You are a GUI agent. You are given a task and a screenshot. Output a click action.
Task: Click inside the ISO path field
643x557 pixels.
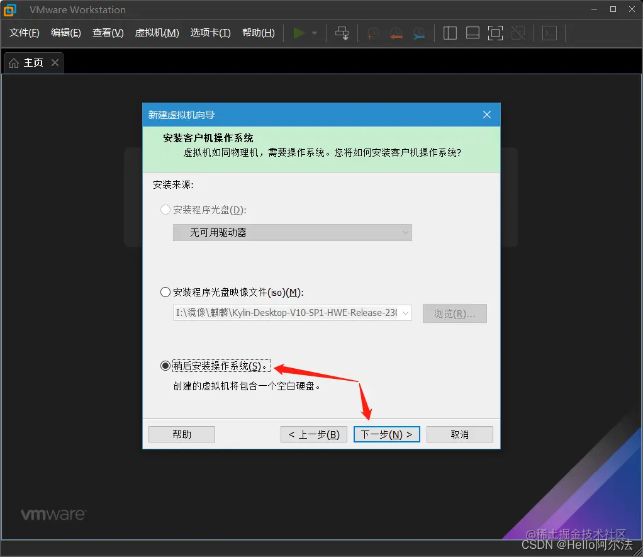pyautogui.click(x=283, y=313)
